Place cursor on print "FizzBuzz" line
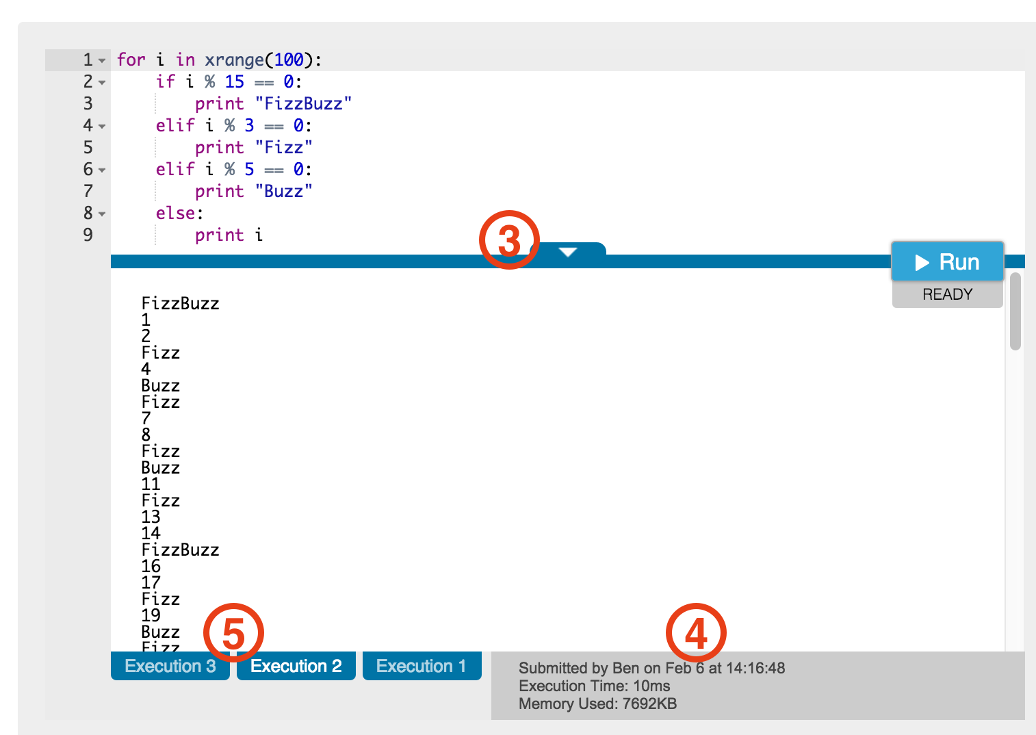Image resolution: width=1036 pixels, height=735 pixels. click(x=273, y=103)
